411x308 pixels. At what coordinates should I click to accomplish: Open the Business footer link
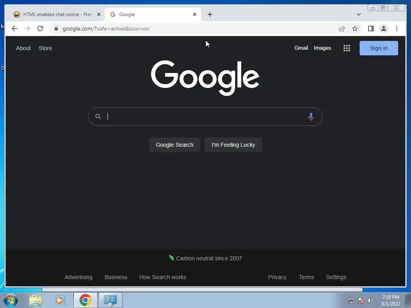[x=116, y=277]
